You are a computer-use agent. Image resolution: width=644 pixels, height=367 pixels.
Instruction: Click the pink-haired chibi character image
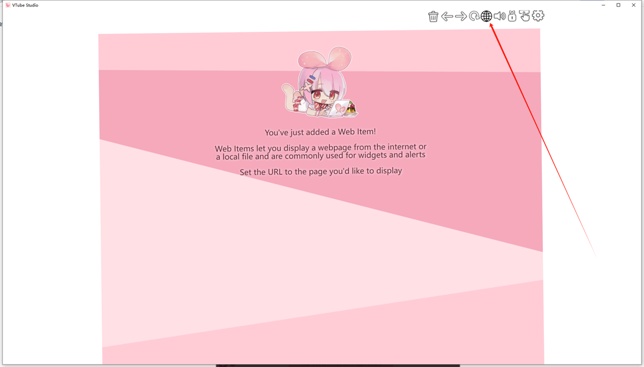click(319, 86)
